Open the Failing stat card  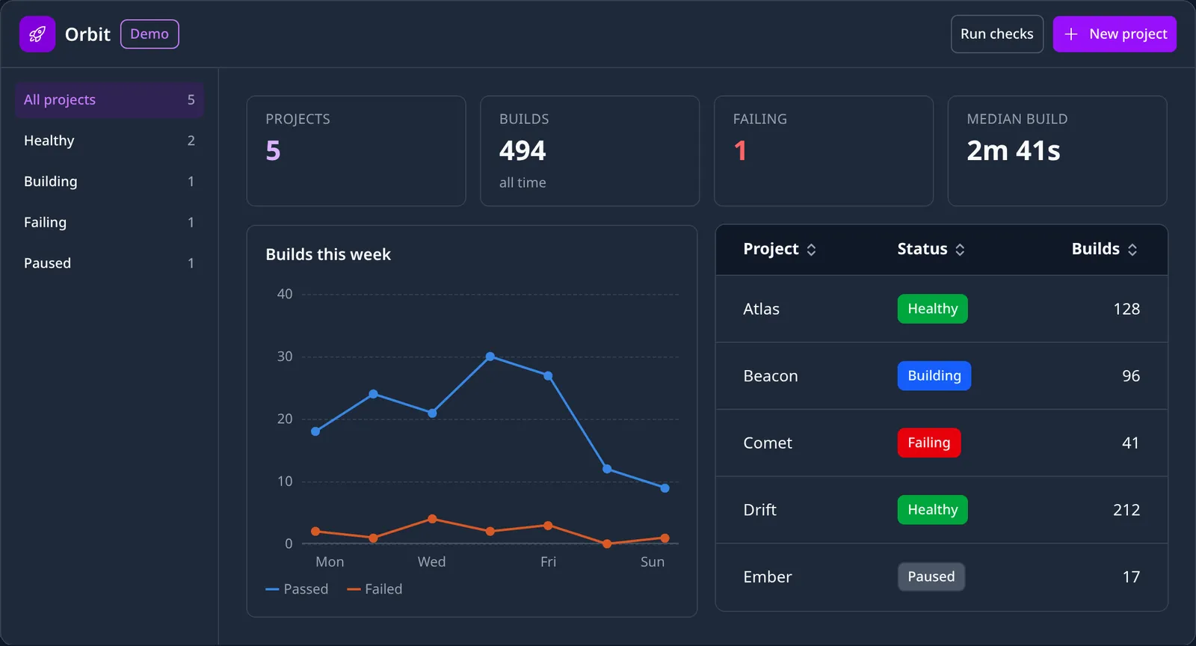824,151
